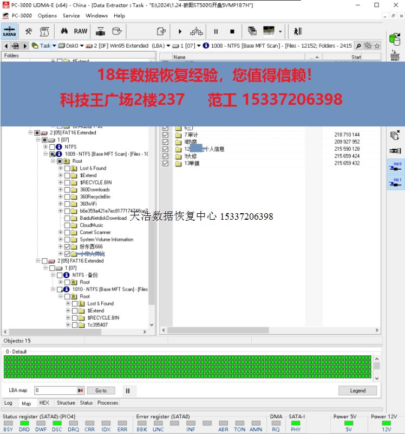Click the exit door toolbar icon
This screenshot has height=434, width=405.
[x=297, y=31]
